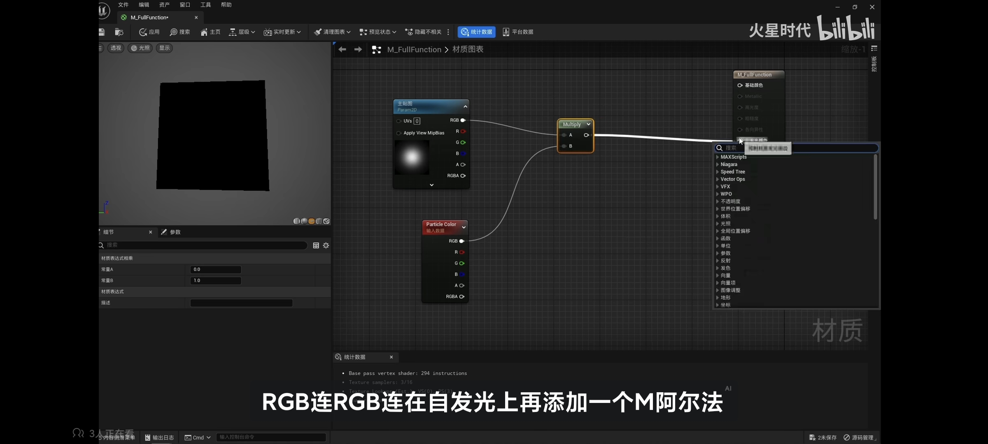Click the Constant A (常量A) value field
988x444 pixels.
tap(215, 270)
